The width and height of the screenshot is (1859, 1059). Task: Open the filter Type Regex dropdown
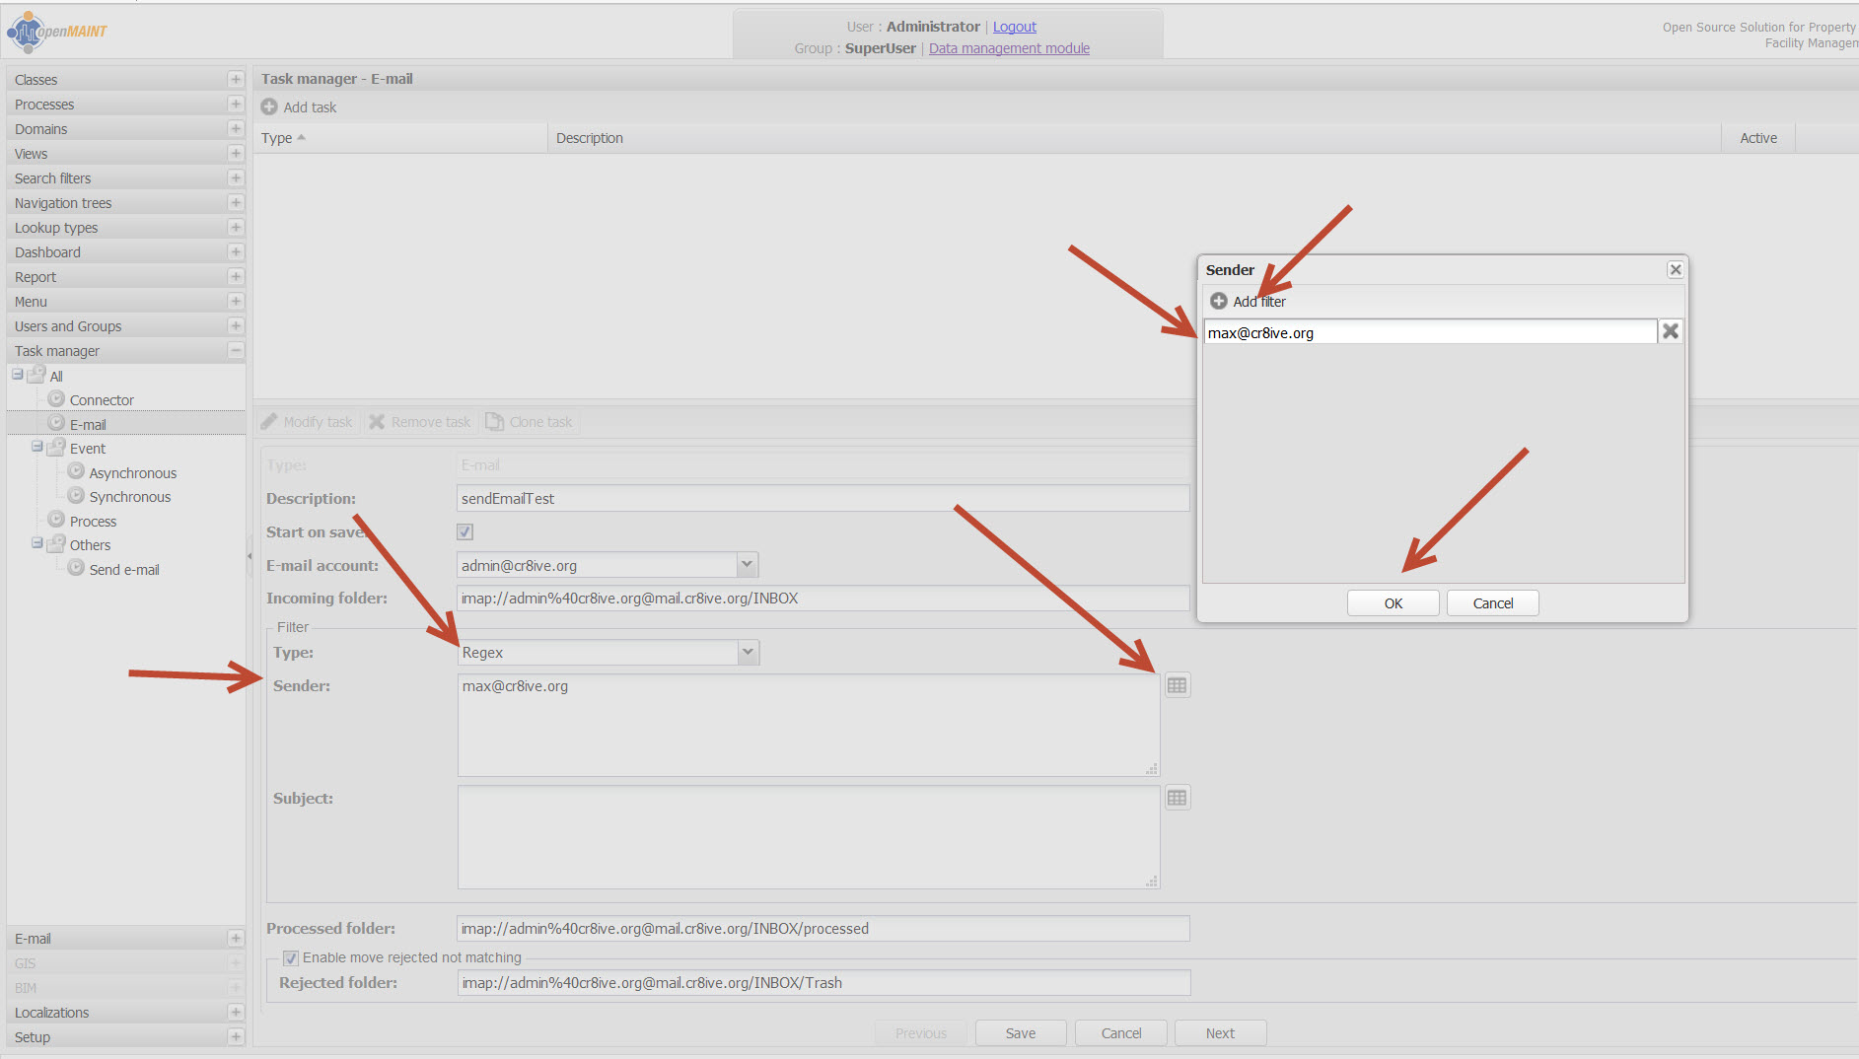(748, 653)
